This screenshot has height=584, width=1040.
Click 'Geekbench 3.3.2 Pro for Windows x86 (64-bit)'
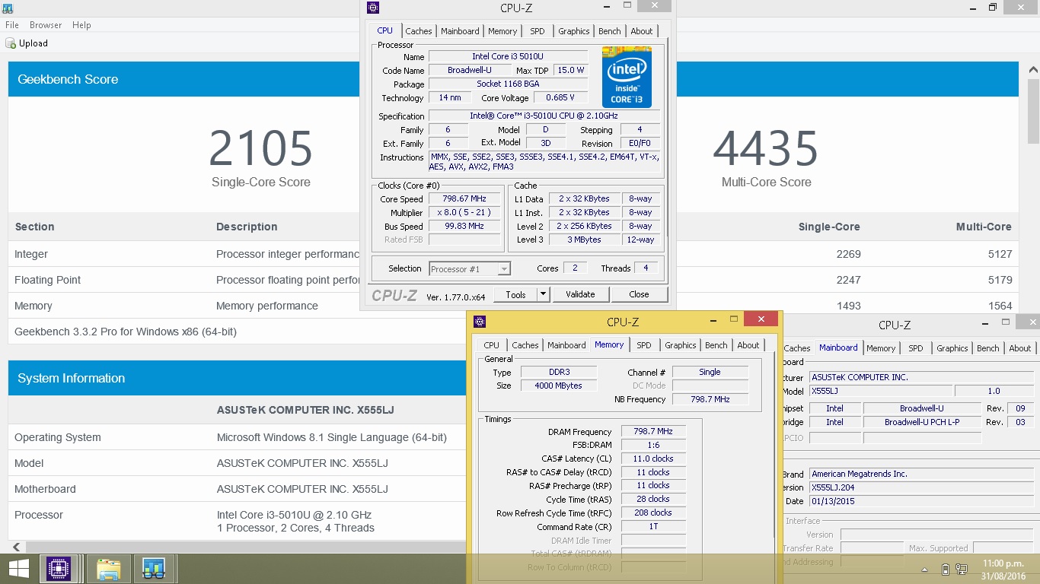[x=126, y=332]
